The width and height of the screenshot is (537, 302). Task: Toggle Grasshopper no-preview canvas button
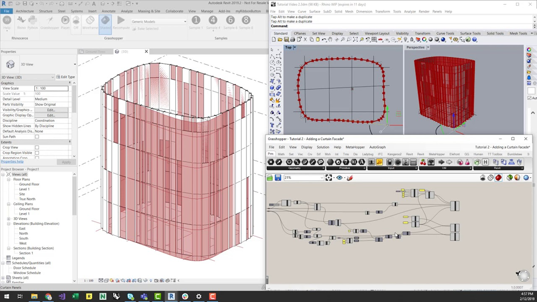pos(483,178)
